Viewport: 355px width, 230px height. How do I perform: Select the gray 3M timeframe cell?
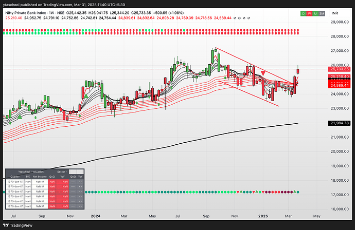pos(322,13)
